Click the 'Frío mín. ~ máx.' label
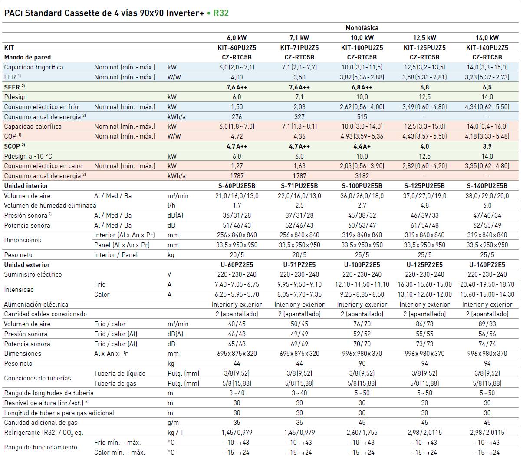This screenshot has height=456, width=523. (x=118, y=443)
